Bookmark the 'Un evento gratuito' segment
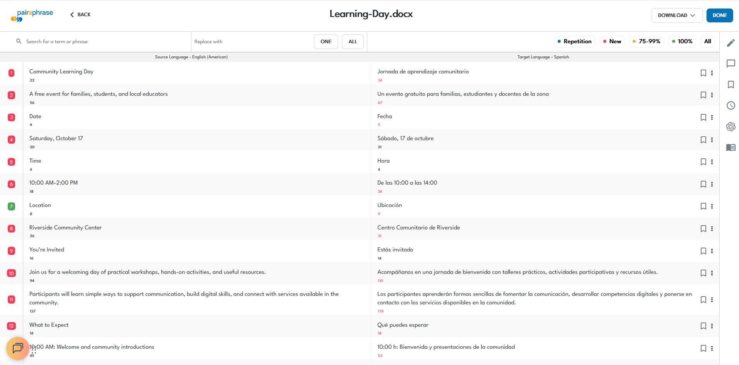Viewport: 739px width, 365px height. tap(703, 95)
